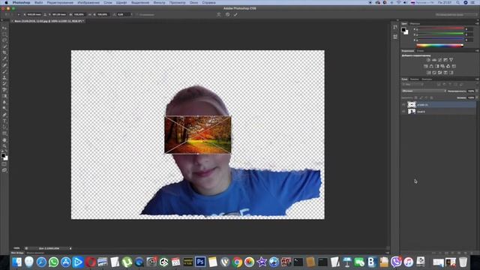Screen dimensions: 480x270
Task: Select the Magic Wand tool
Action: pyautogui.click(x=4, y=46)
